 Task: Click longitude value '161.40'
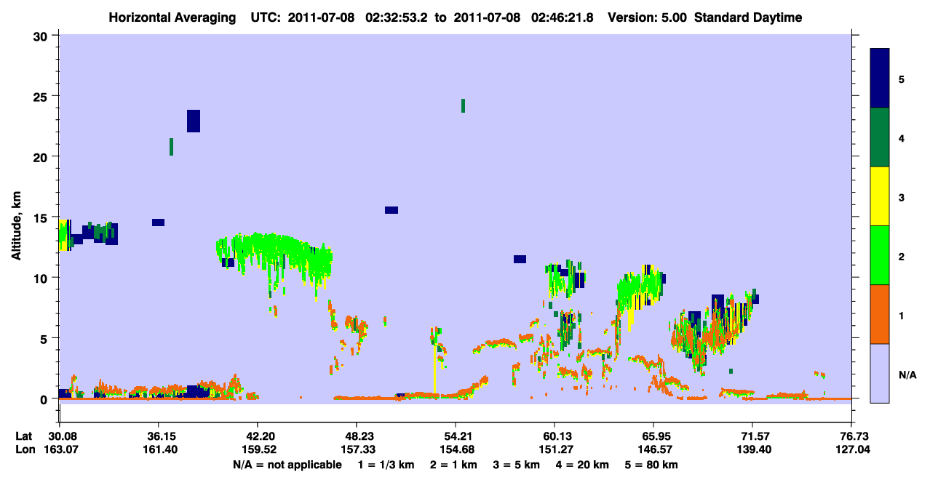coord(159,450)
